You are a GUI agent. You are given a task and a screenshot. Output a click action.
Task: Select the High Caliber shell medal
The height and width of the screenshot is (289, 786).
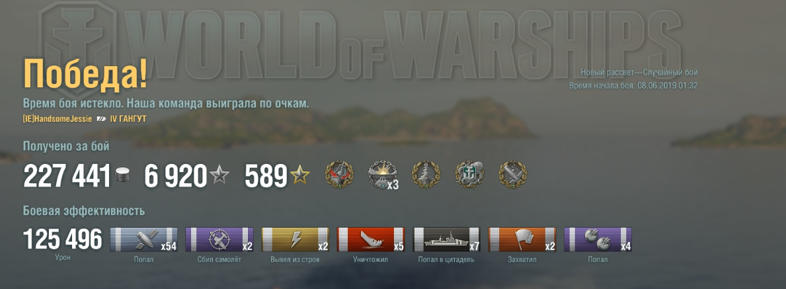pyautogui.click(x=513, y=175)
